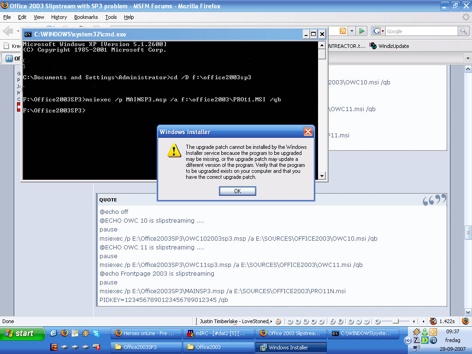Viewport: 472px width, 354px height.
Task: Switch to Heroes onLine Firefox taskbar button
Action: (x=146, y=334)
